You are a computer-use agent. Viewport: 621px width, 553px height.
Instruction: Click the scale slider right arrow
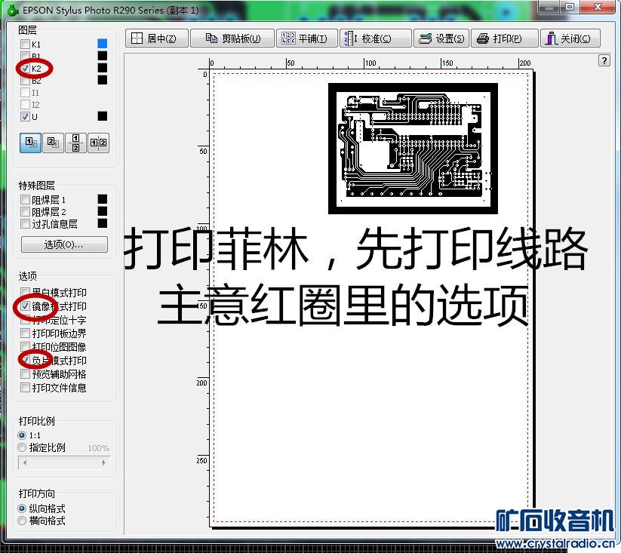104,462
